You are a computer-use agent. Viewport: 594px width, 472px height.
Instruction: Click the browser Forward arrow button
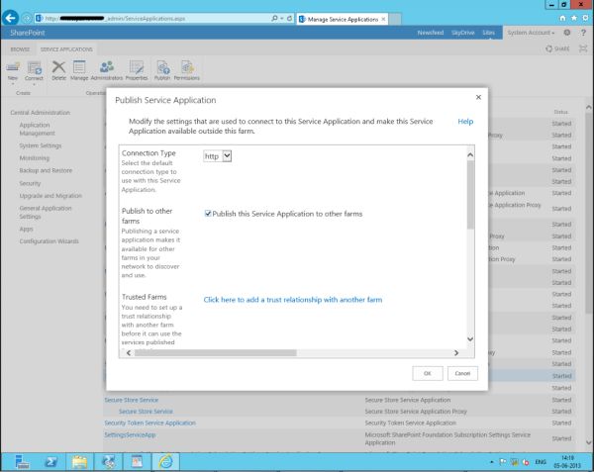[27, 18]
